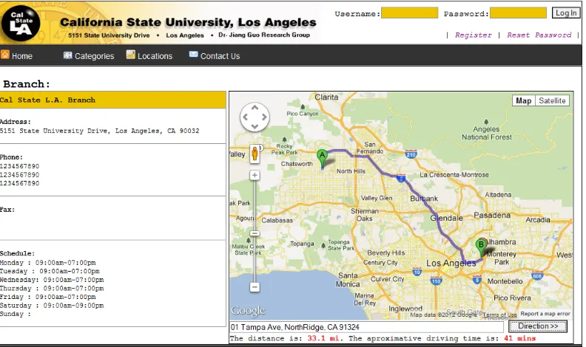The image size is (586, 347).
Task: Click the Direction >> button
Action: point(538,326)
